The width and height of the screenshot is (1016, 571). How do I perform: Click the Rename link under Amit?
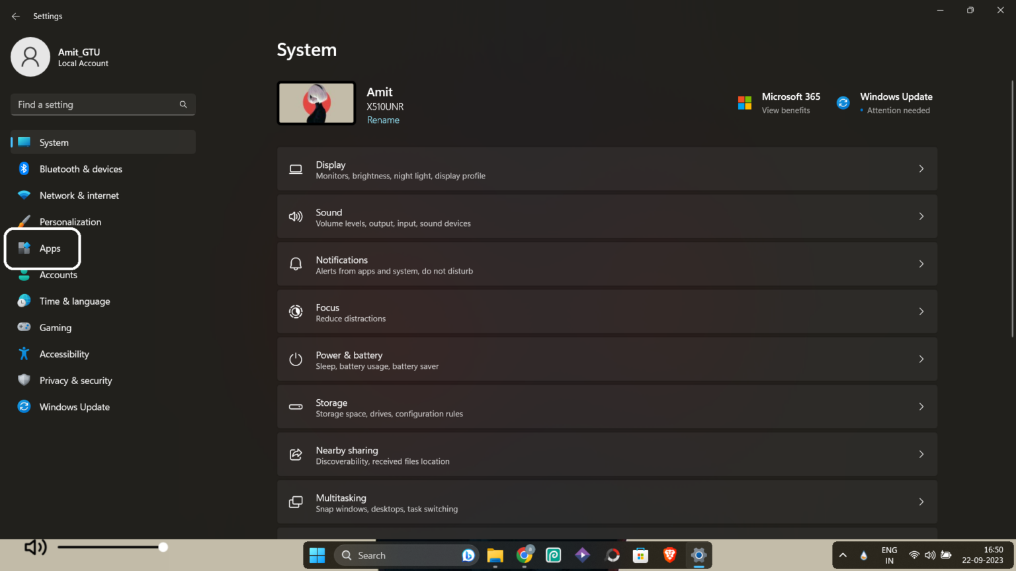point(383,120)
